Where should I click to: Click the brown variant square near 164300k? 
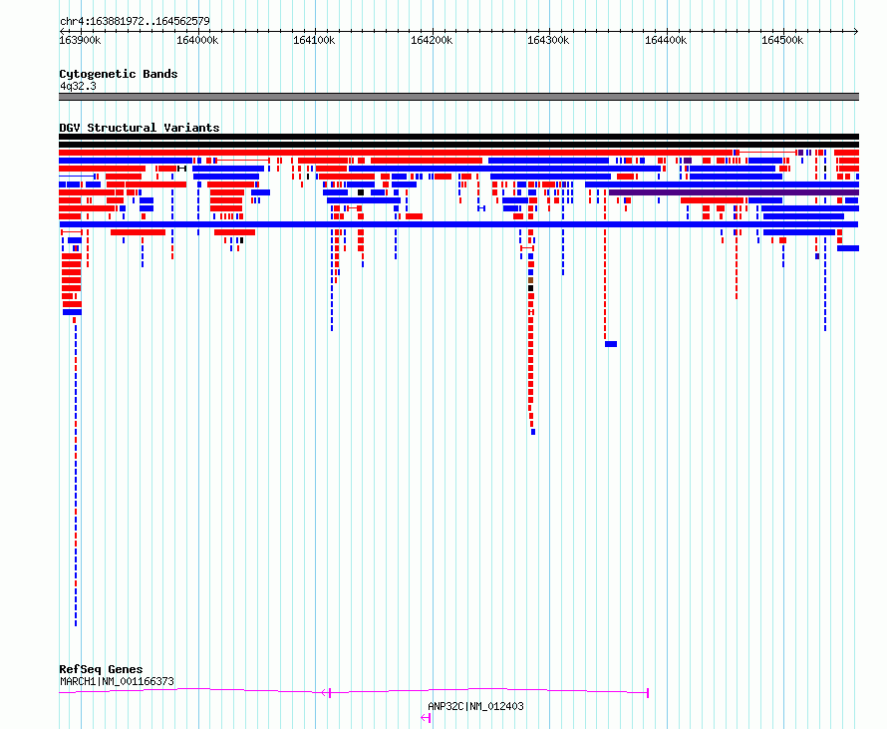(x=530, y=280)
